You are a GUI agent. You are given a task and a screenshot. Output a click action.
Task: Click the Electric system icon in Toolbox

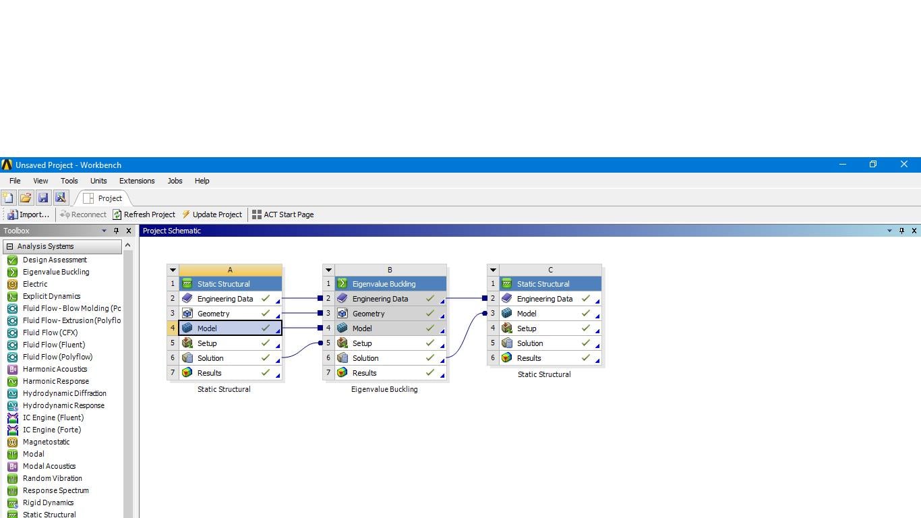click(x=12, y=284)
